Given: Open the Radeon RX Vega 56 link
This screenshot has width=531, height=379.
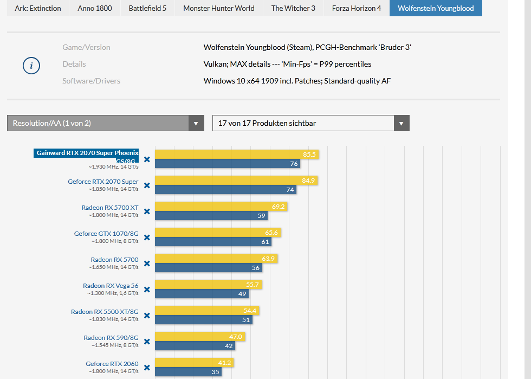Looking at the screenshot, I should [x=111, y=285].
